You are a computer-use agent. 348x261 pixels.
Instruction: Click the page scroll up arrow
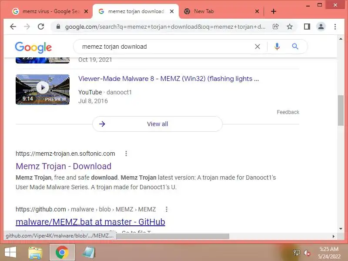click(x=341, y=39)
